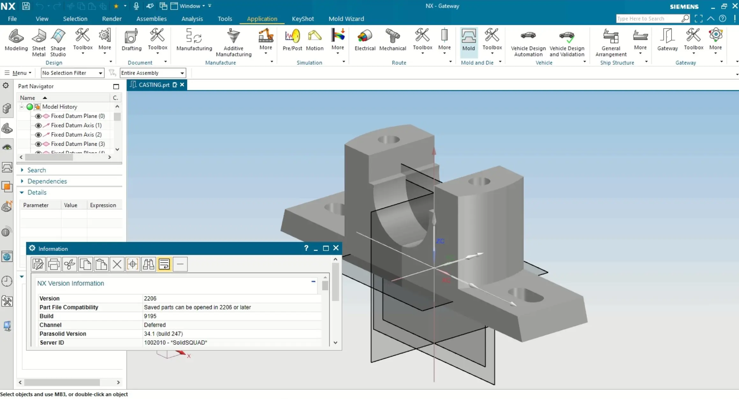
Task: Click the binoculars Find icon in Information window
Action: click(x=148, y=264)
